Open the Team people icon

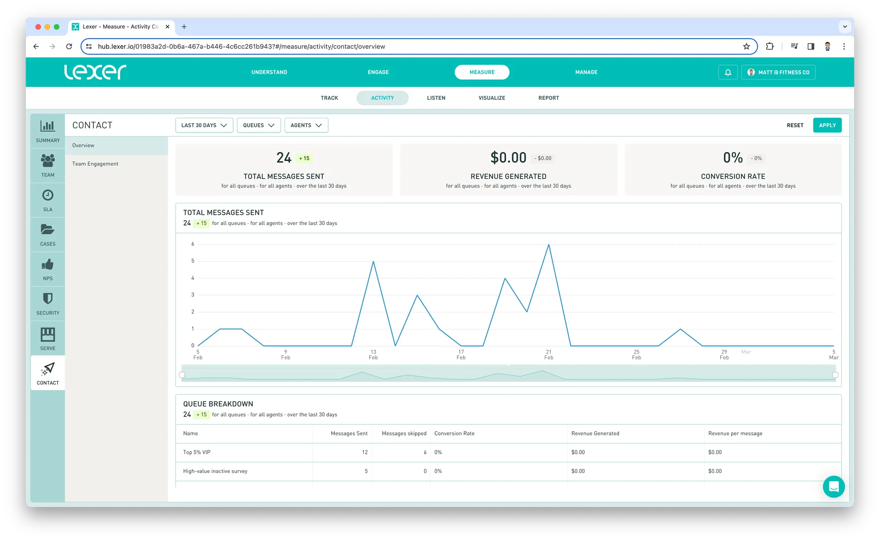(x=48, y=161)
